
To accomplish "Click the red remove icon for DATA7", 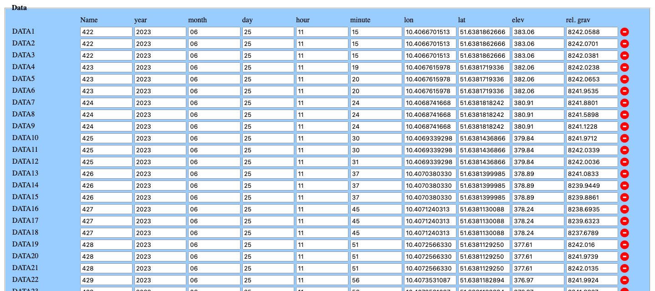I will (624, 103).
